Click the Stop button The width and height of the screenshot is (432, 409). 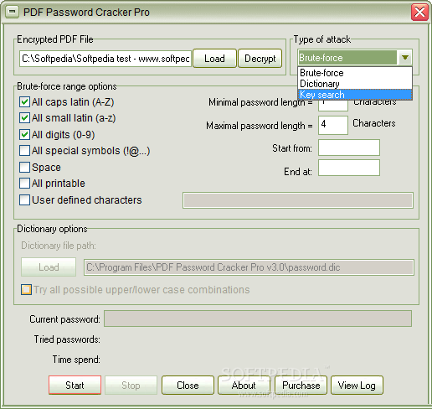point(131,386)
